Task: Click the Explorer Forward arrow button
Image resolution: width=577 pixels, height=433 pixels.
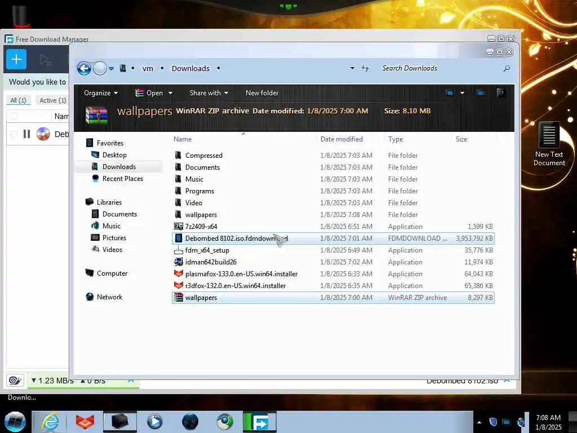Action: (x=100, y=68)
